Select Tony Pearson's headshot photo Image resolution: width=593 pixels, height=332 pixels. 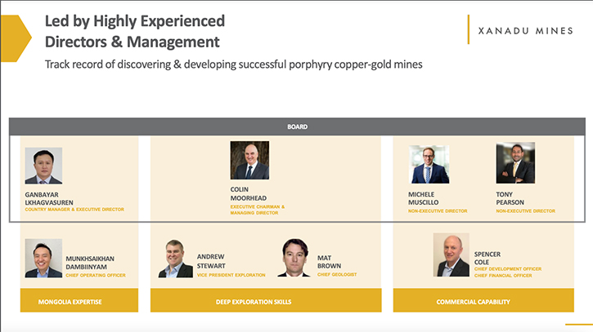[515, 163]
